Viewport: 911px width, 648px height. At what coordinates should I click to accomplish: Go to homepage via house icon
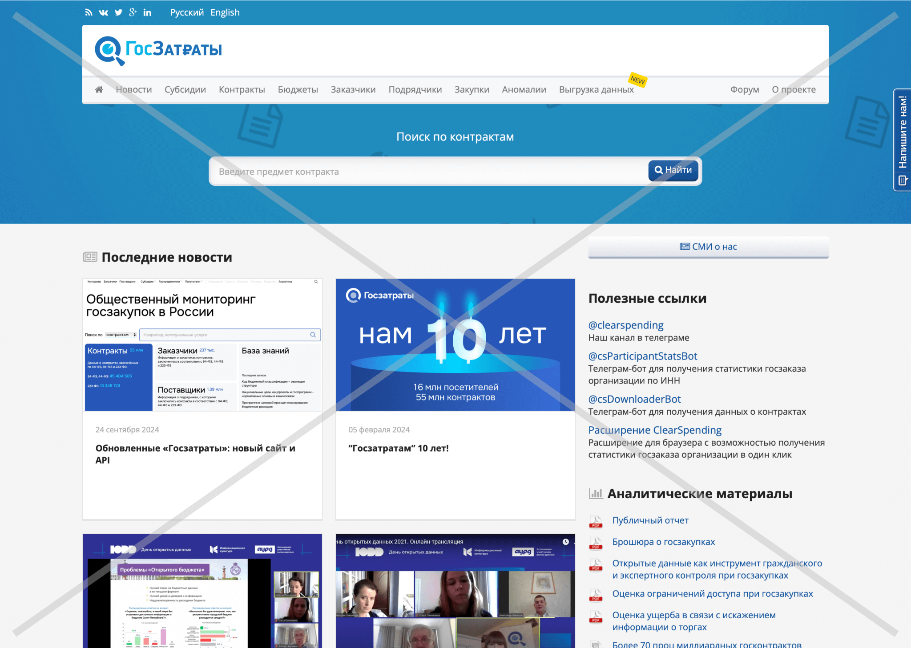pyautogui.click(x=99, y=90)
